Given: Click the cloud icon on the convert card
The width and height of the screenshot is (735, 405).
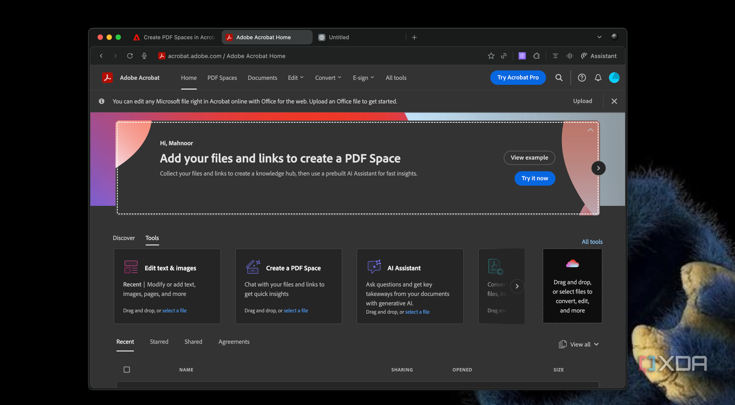Looking at the screenshot, I should click(x=572, y=264).
